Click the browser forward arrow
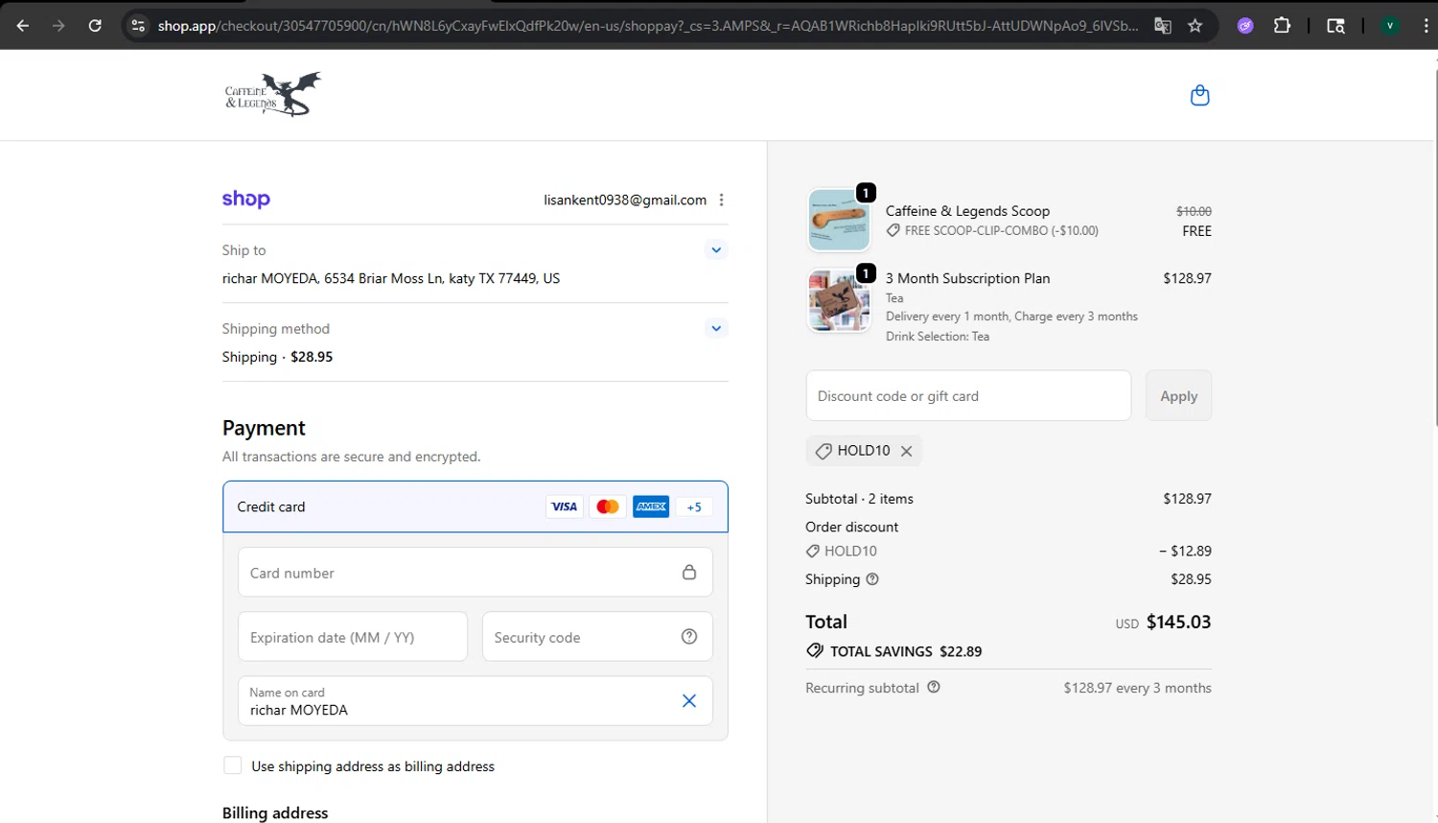This screenshot has width=1438, height=823. pyautogui.click(x=58, y=26)
